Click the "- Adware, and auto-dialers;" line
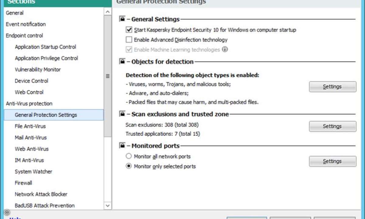This screenshot has width=365, height=219. pos(157,93)
